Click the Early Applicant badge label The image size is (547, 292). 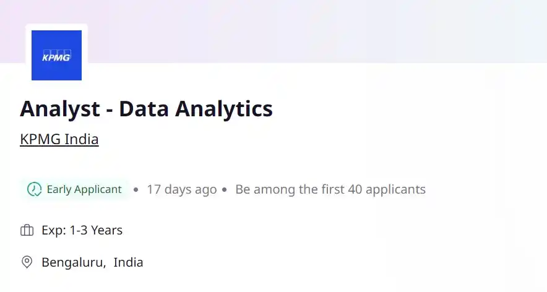tap(84, 189)
